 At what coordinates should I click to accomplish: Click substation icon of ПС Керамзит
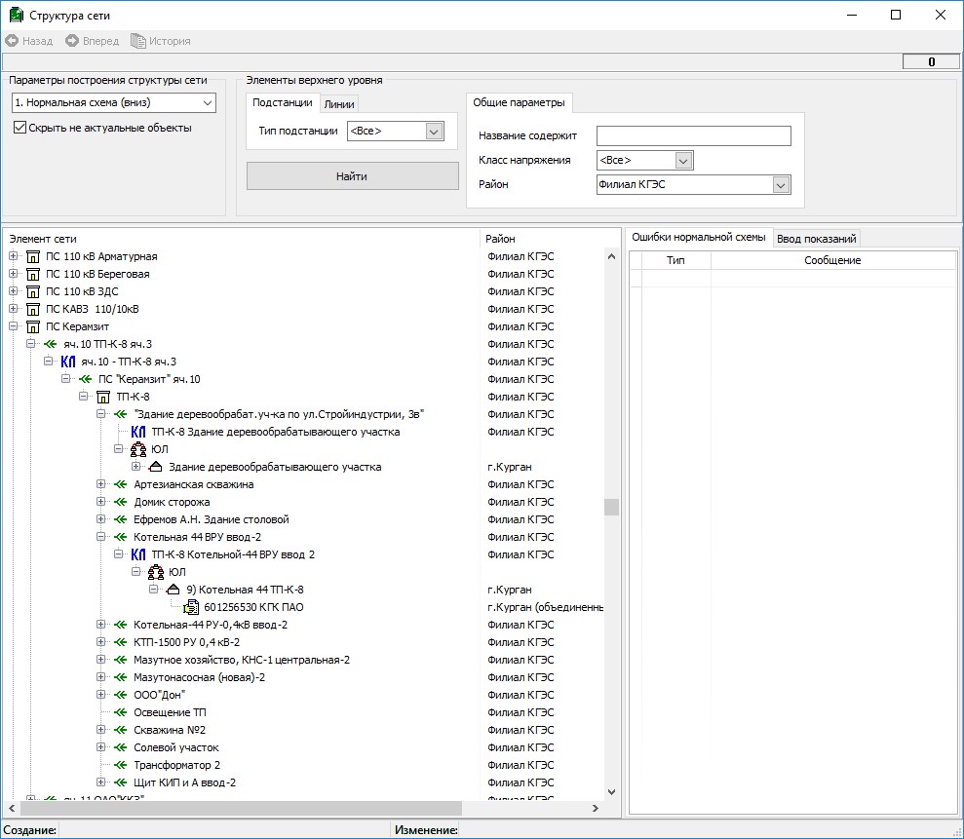pos(33,326)
